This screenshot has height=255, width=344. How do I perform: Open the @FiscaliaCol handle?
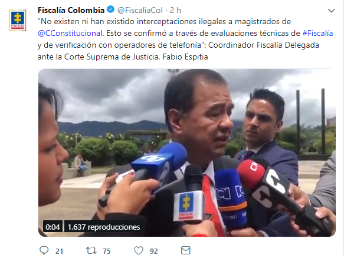pos(140,10)
